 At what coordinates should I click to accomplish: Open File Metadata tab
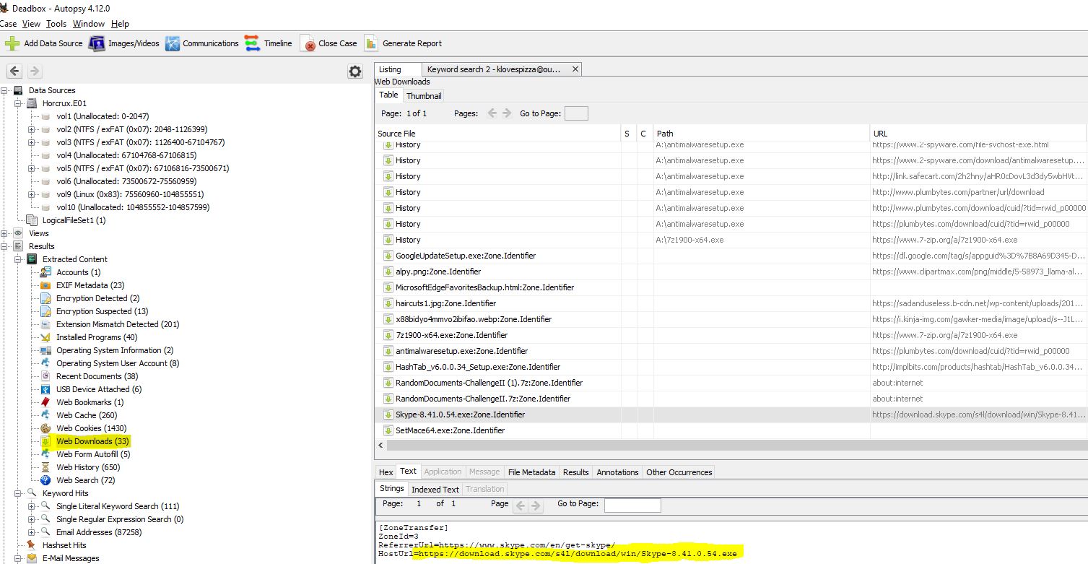point(531,472)
